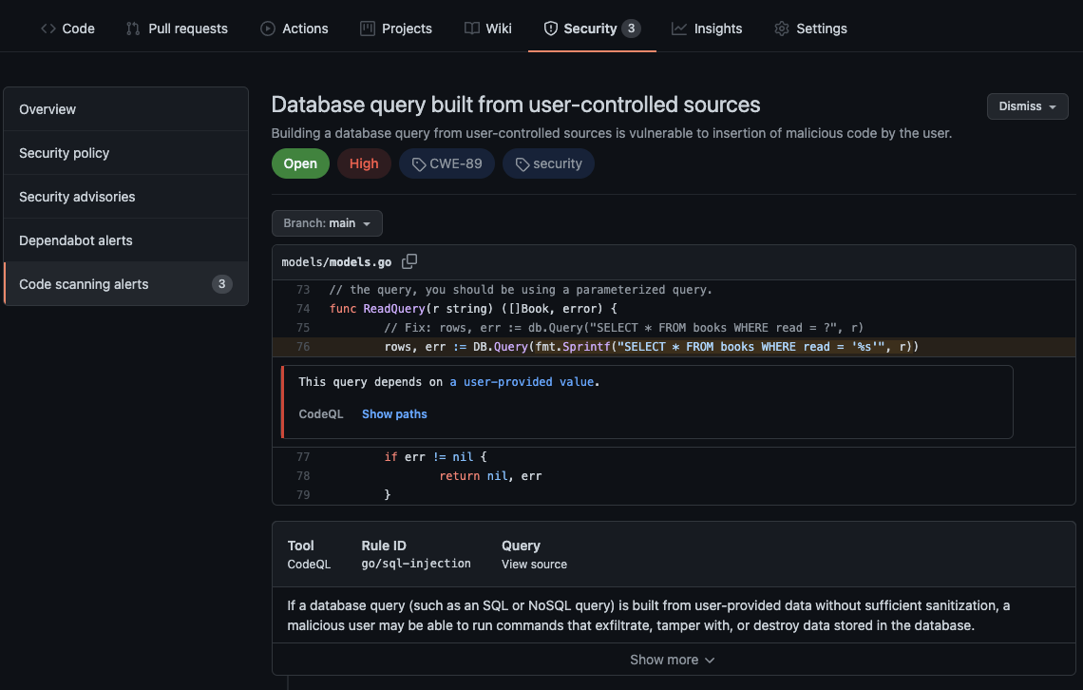
Task: Click the CWE-89 tag label
Action: 446,163
